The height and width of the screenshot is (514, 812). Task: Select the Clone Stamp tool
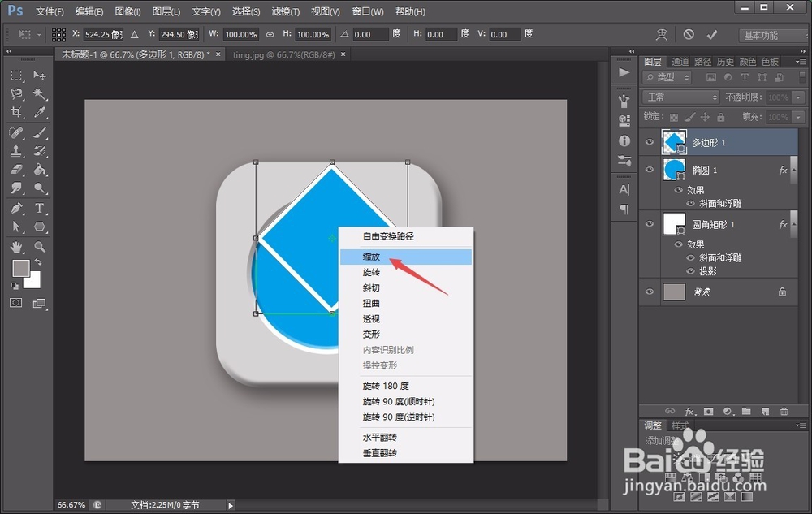[16, 151]
